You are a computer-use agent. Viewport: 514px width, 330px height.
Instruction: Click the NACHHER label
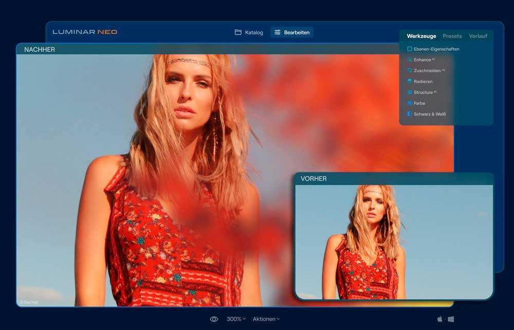pyautogui.click(x=40, y=49)
